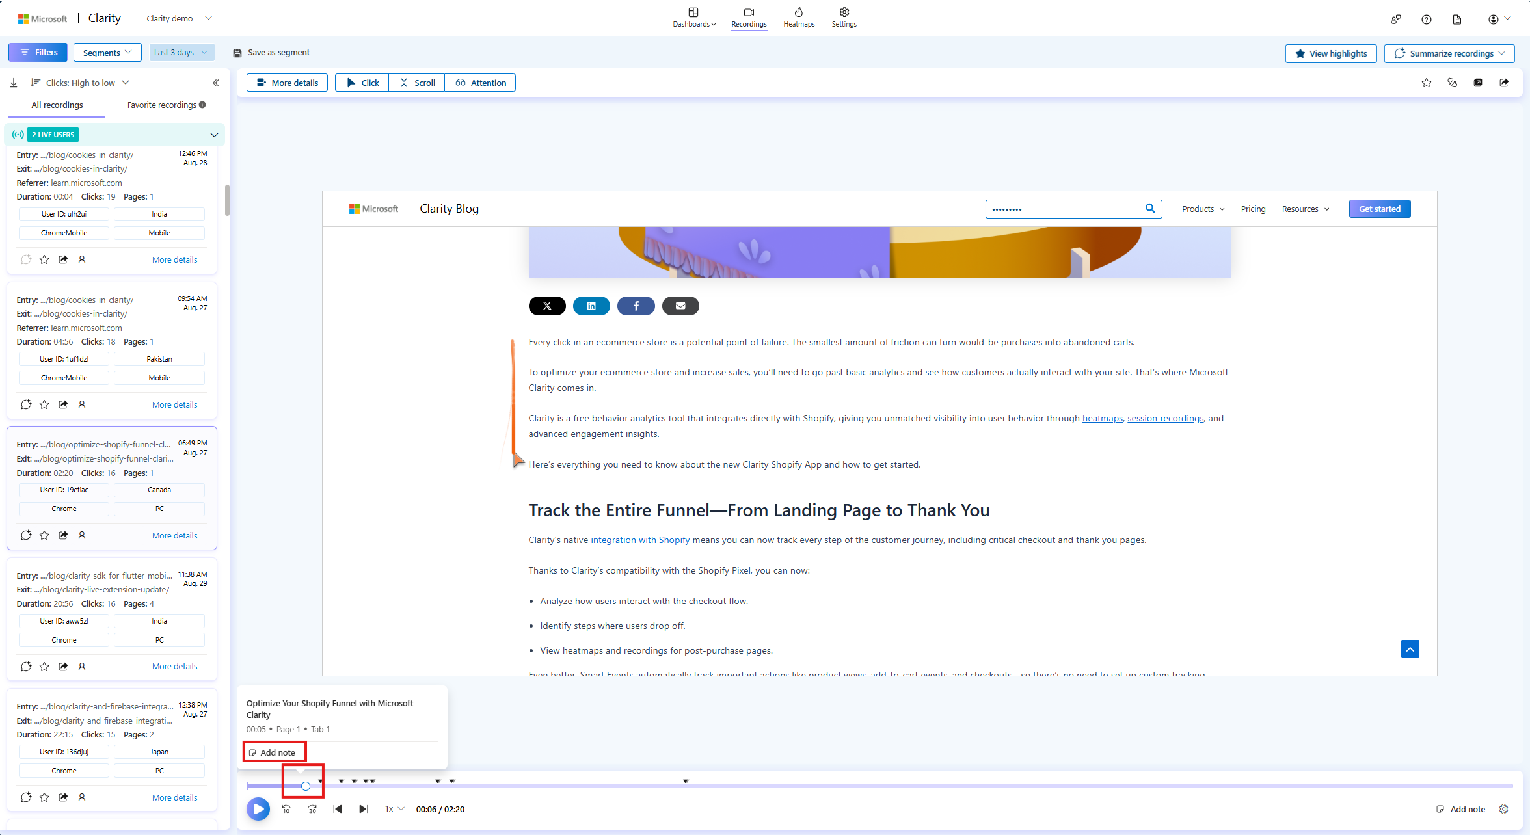Open the Clarity demo project dropdown
The width and height of the screenshot is (1530, 835).
click(179, 18)
